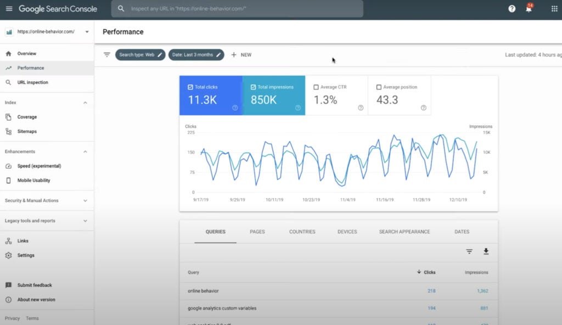Add a new filter with + NEW
The width and height of the screenshot is (562, 325).
tap(241, 54)
